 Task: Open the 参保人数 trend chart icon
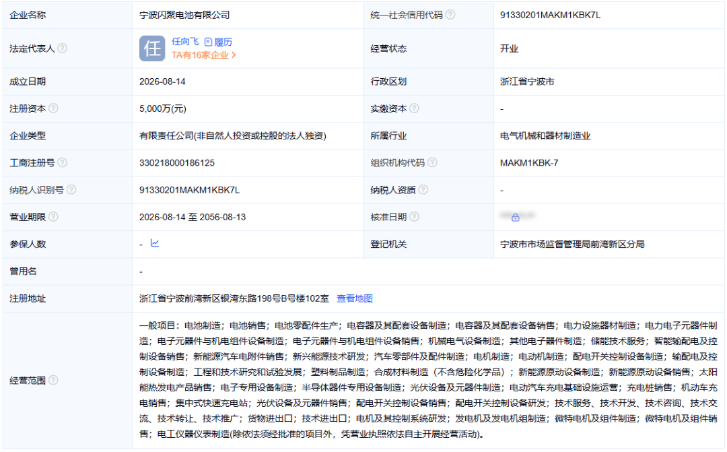[155, 243]
